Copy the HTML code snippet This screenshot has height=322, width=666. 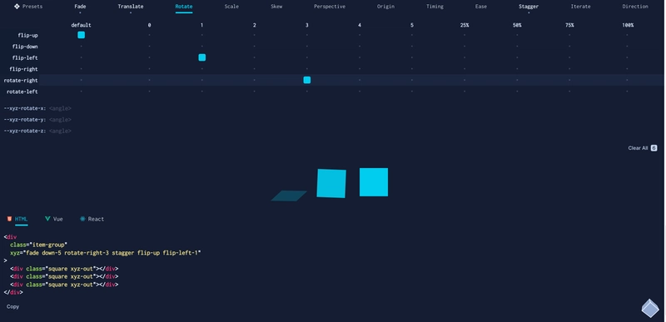pos(12,306)
